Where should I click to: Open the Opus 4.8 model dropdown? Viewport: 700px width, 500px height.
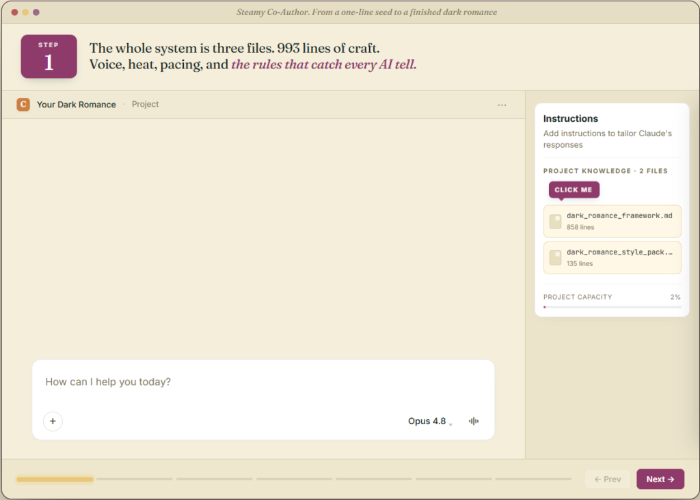point(430,421)
